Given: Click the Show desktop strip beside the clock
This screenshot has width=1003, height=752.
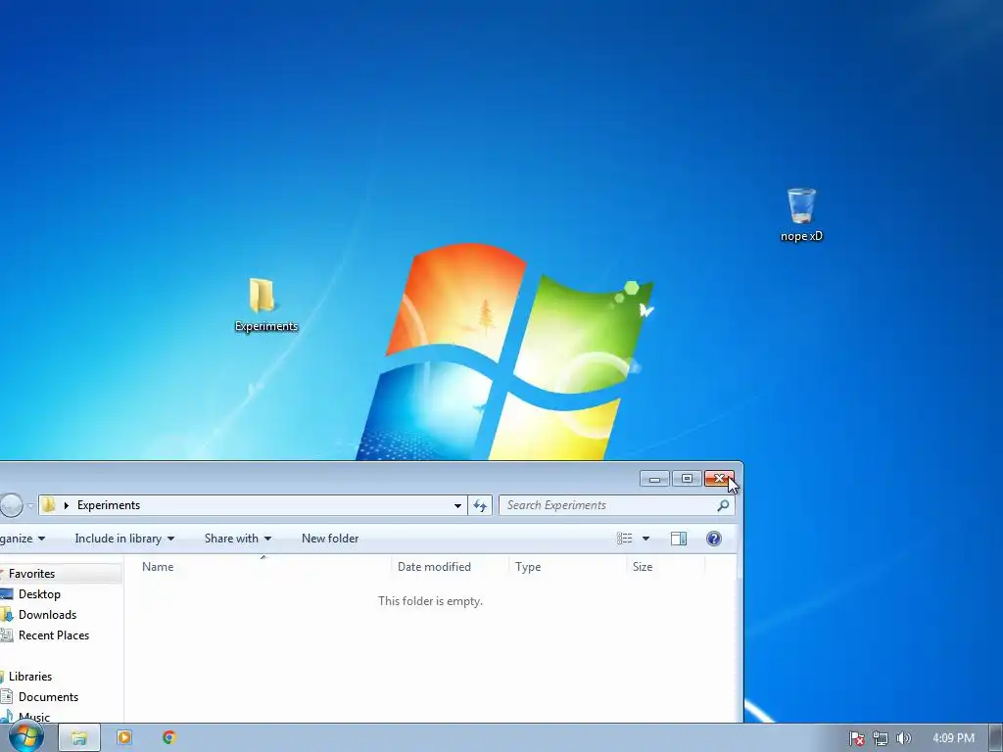Looking at the screenshot, I should pyautogui.click(x=996, y=738).
